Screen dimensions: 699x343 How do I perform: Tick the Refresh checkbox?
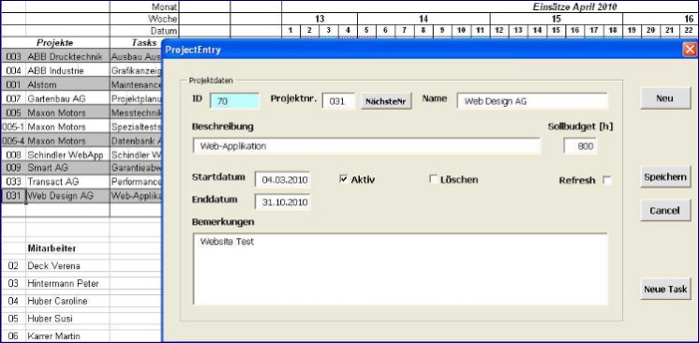click(607, 180)
